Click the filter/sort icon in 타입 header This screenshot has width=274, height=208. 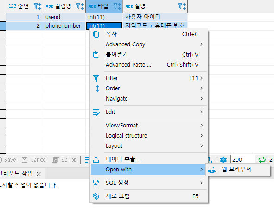pos(117,6)
